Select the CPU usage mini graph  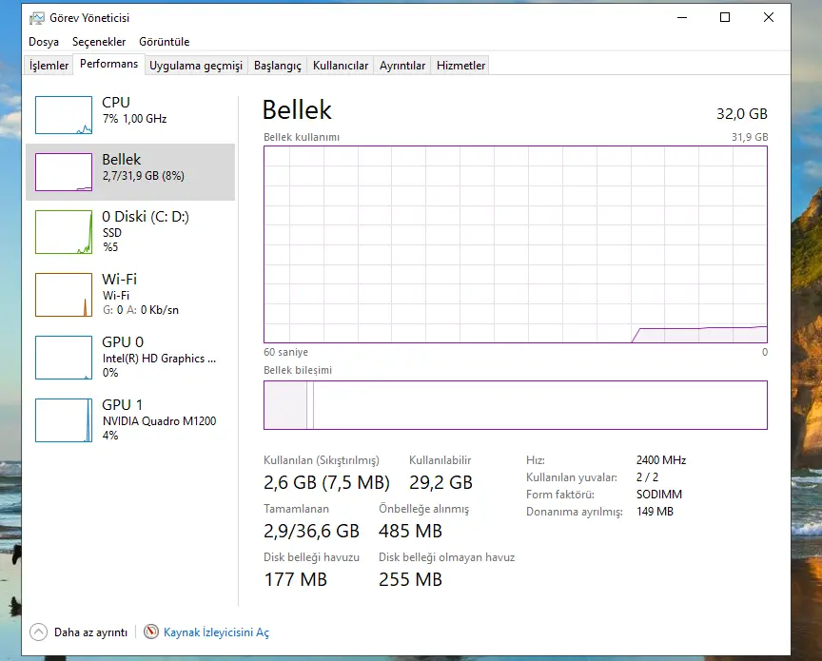click(64, 115)
